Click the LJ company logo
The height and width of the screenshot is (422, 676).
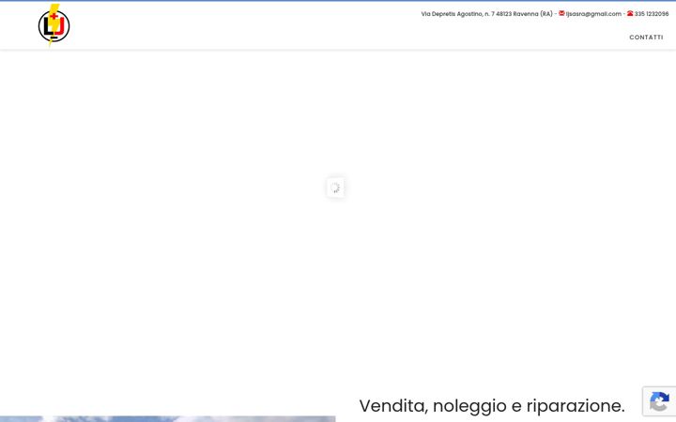pos(54,25)
